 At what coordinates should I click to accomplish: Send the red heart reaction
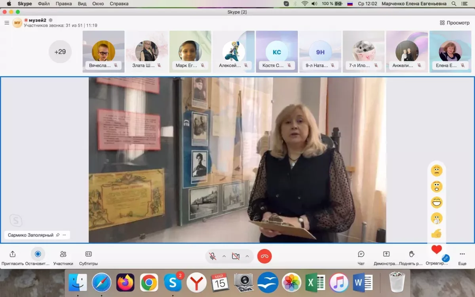436,249
